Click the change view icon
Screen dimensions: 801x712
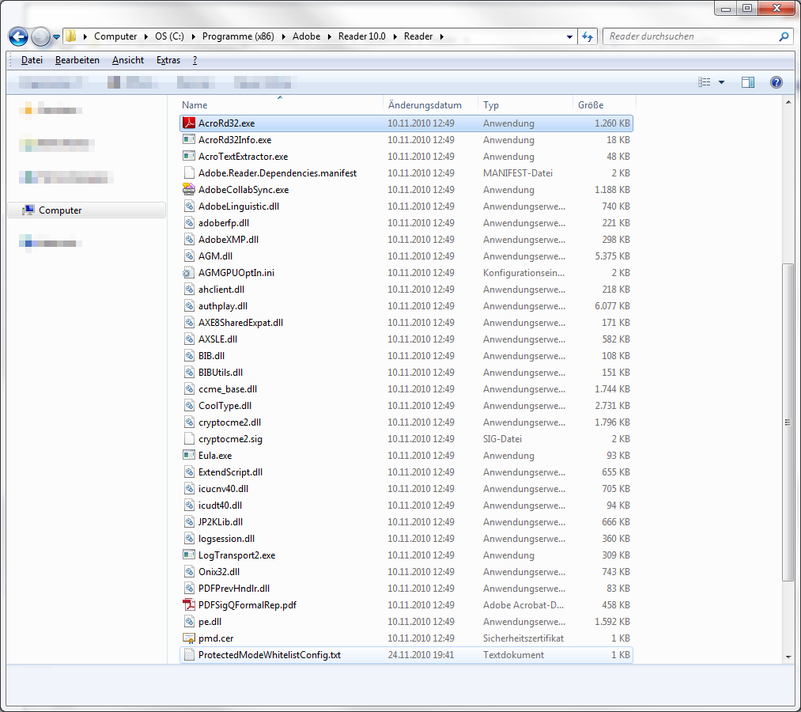click(x=704, y=82)
